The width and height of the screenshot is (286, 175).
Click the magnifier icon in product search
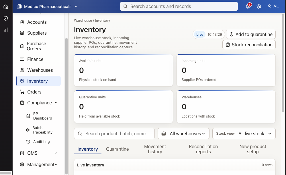pyautogui.click(x=80, y=134)
